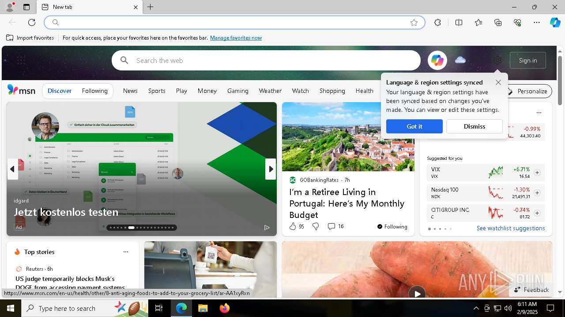The image size is (565, 317).
Task: Open the tab actions menu icon
Action: [x=26, y=7]
